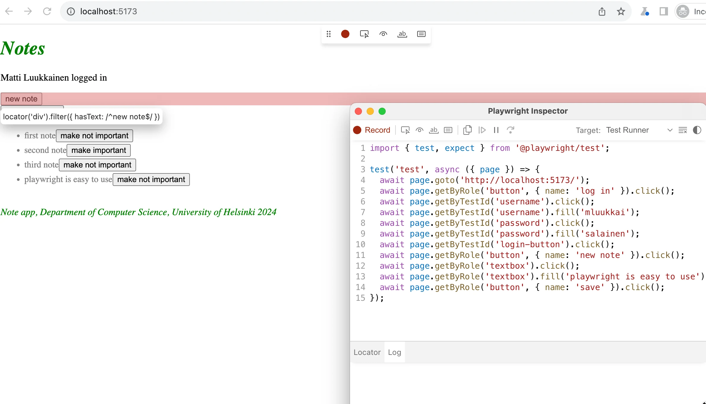706x404 pixels.
Task: Click the Pause icon in Inspector
Action: (496, 130)
